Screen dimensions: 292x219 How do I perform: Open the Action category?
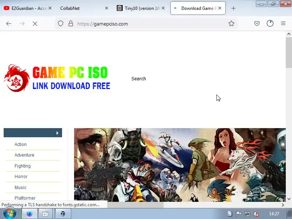pos(20,144)
